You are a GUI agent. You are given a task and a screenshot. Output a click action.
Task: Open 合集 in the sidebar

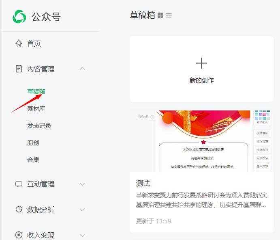pyautogui.click(x=33, y=160)
